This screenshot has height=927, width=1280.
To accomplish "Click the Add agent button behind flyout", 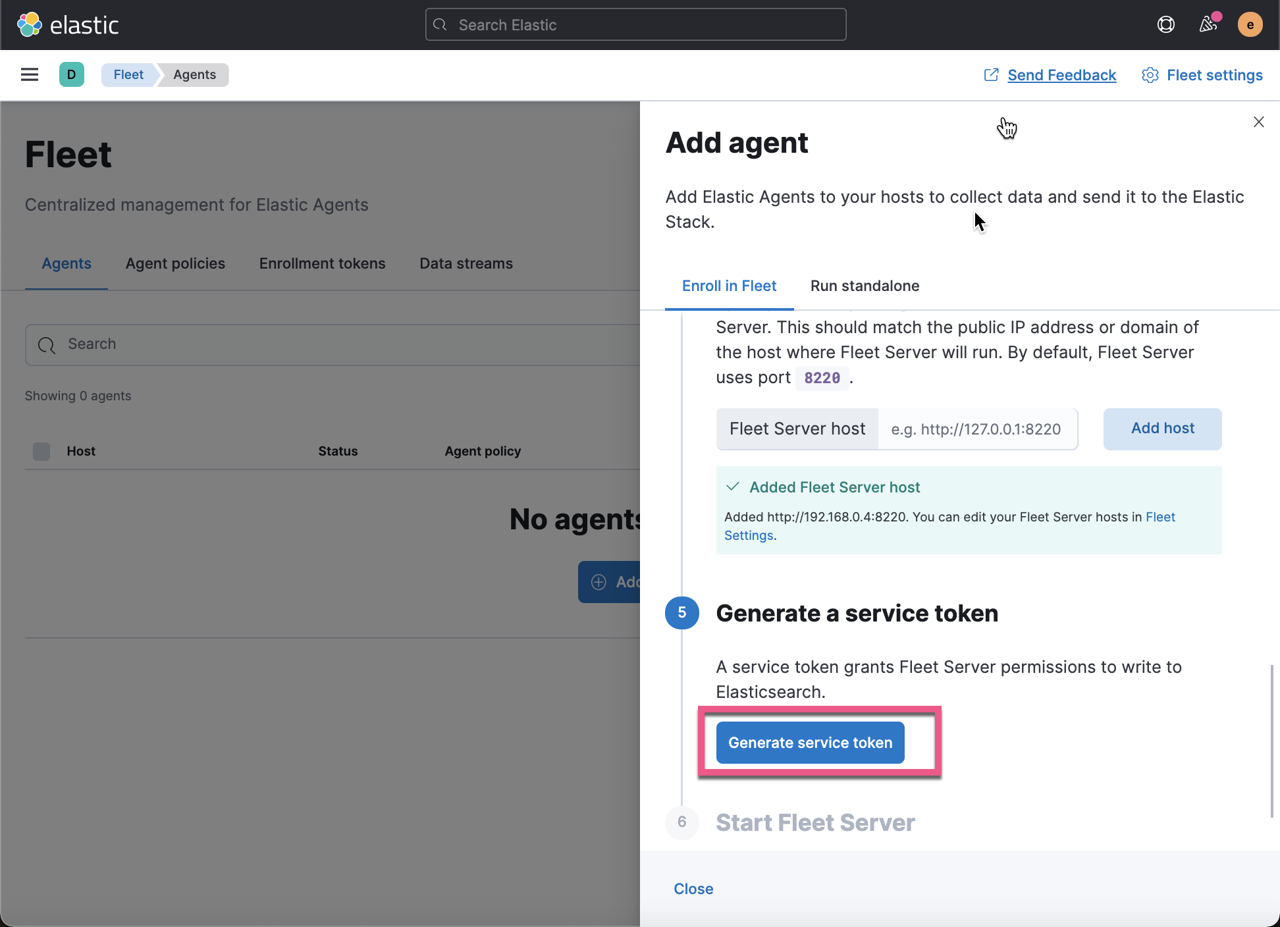I will (x=609, y=582).
